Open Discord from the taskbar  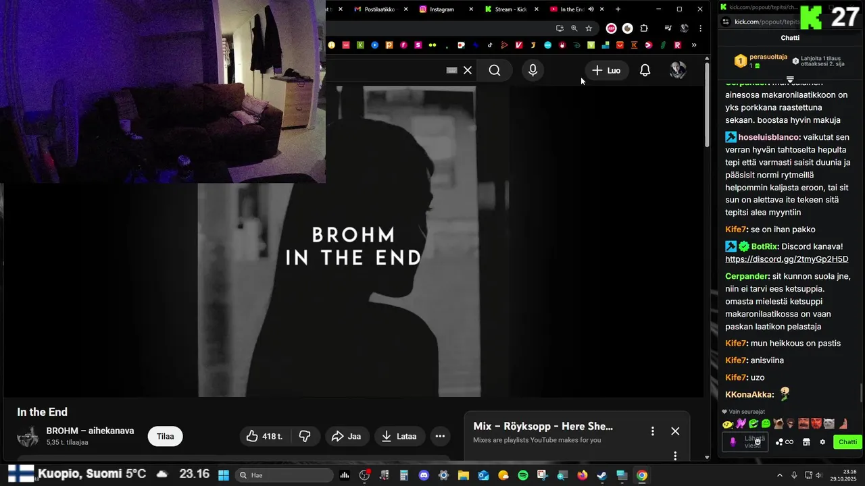[424, 475]
